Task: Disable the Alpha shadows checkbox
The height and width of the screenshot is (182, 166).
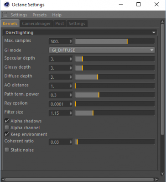Action: point(7,121)
